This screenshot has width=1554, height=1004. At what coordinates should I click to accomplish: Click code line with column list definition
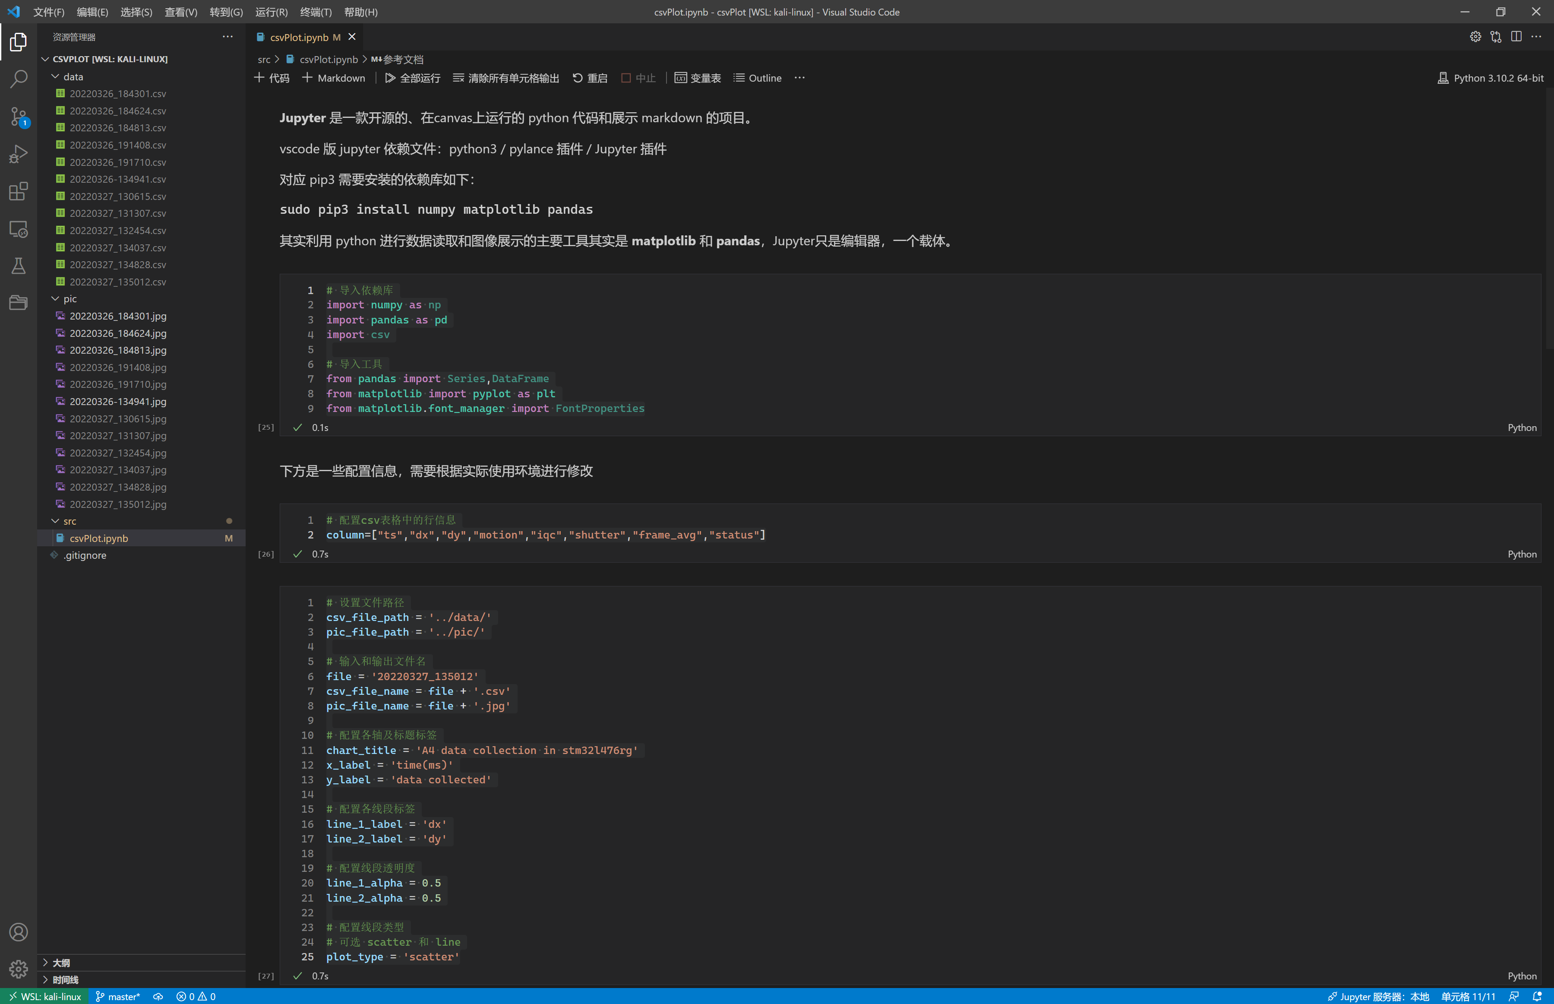click(546, 535)
